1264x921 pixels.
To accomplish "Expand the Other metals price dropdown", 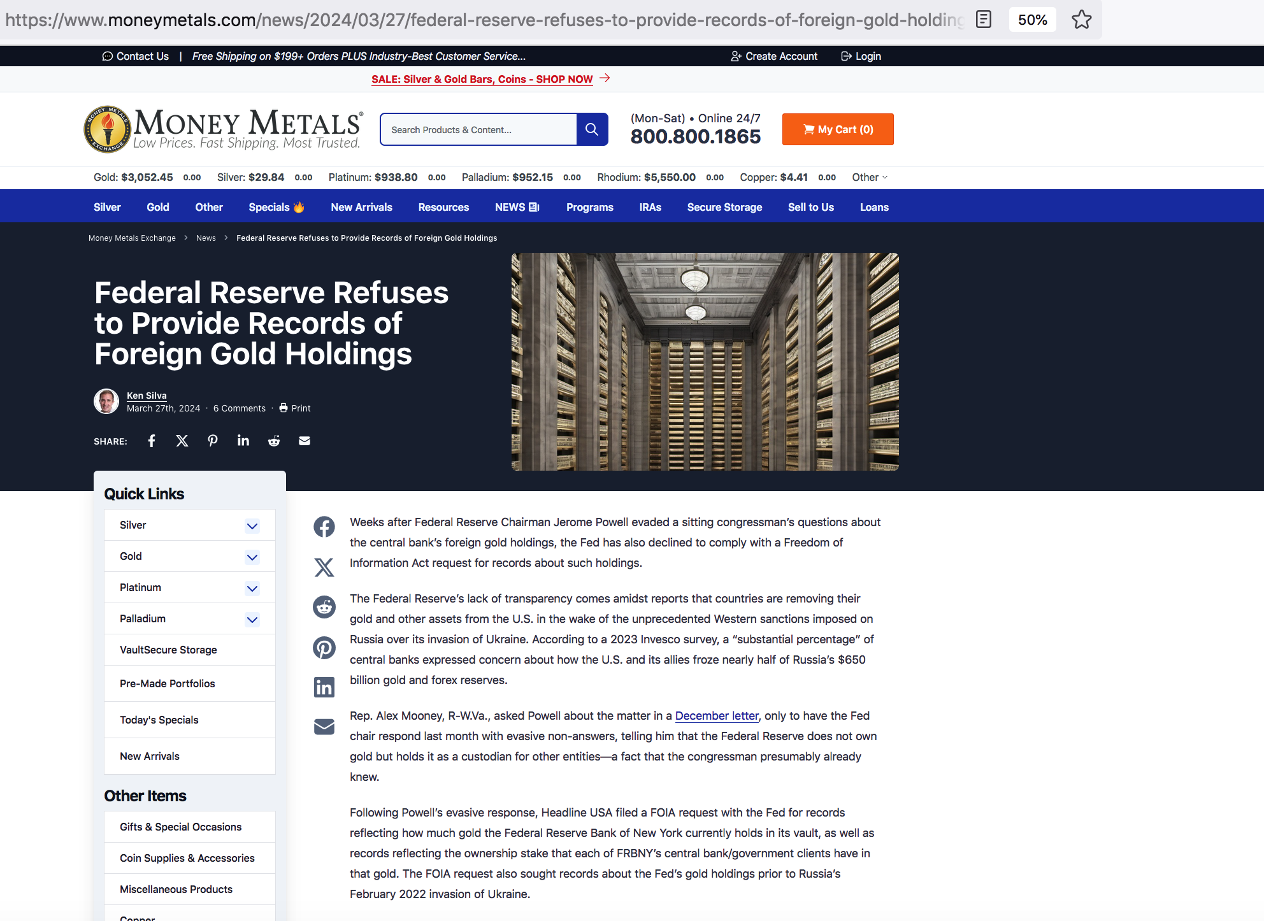I will [870, 177].
